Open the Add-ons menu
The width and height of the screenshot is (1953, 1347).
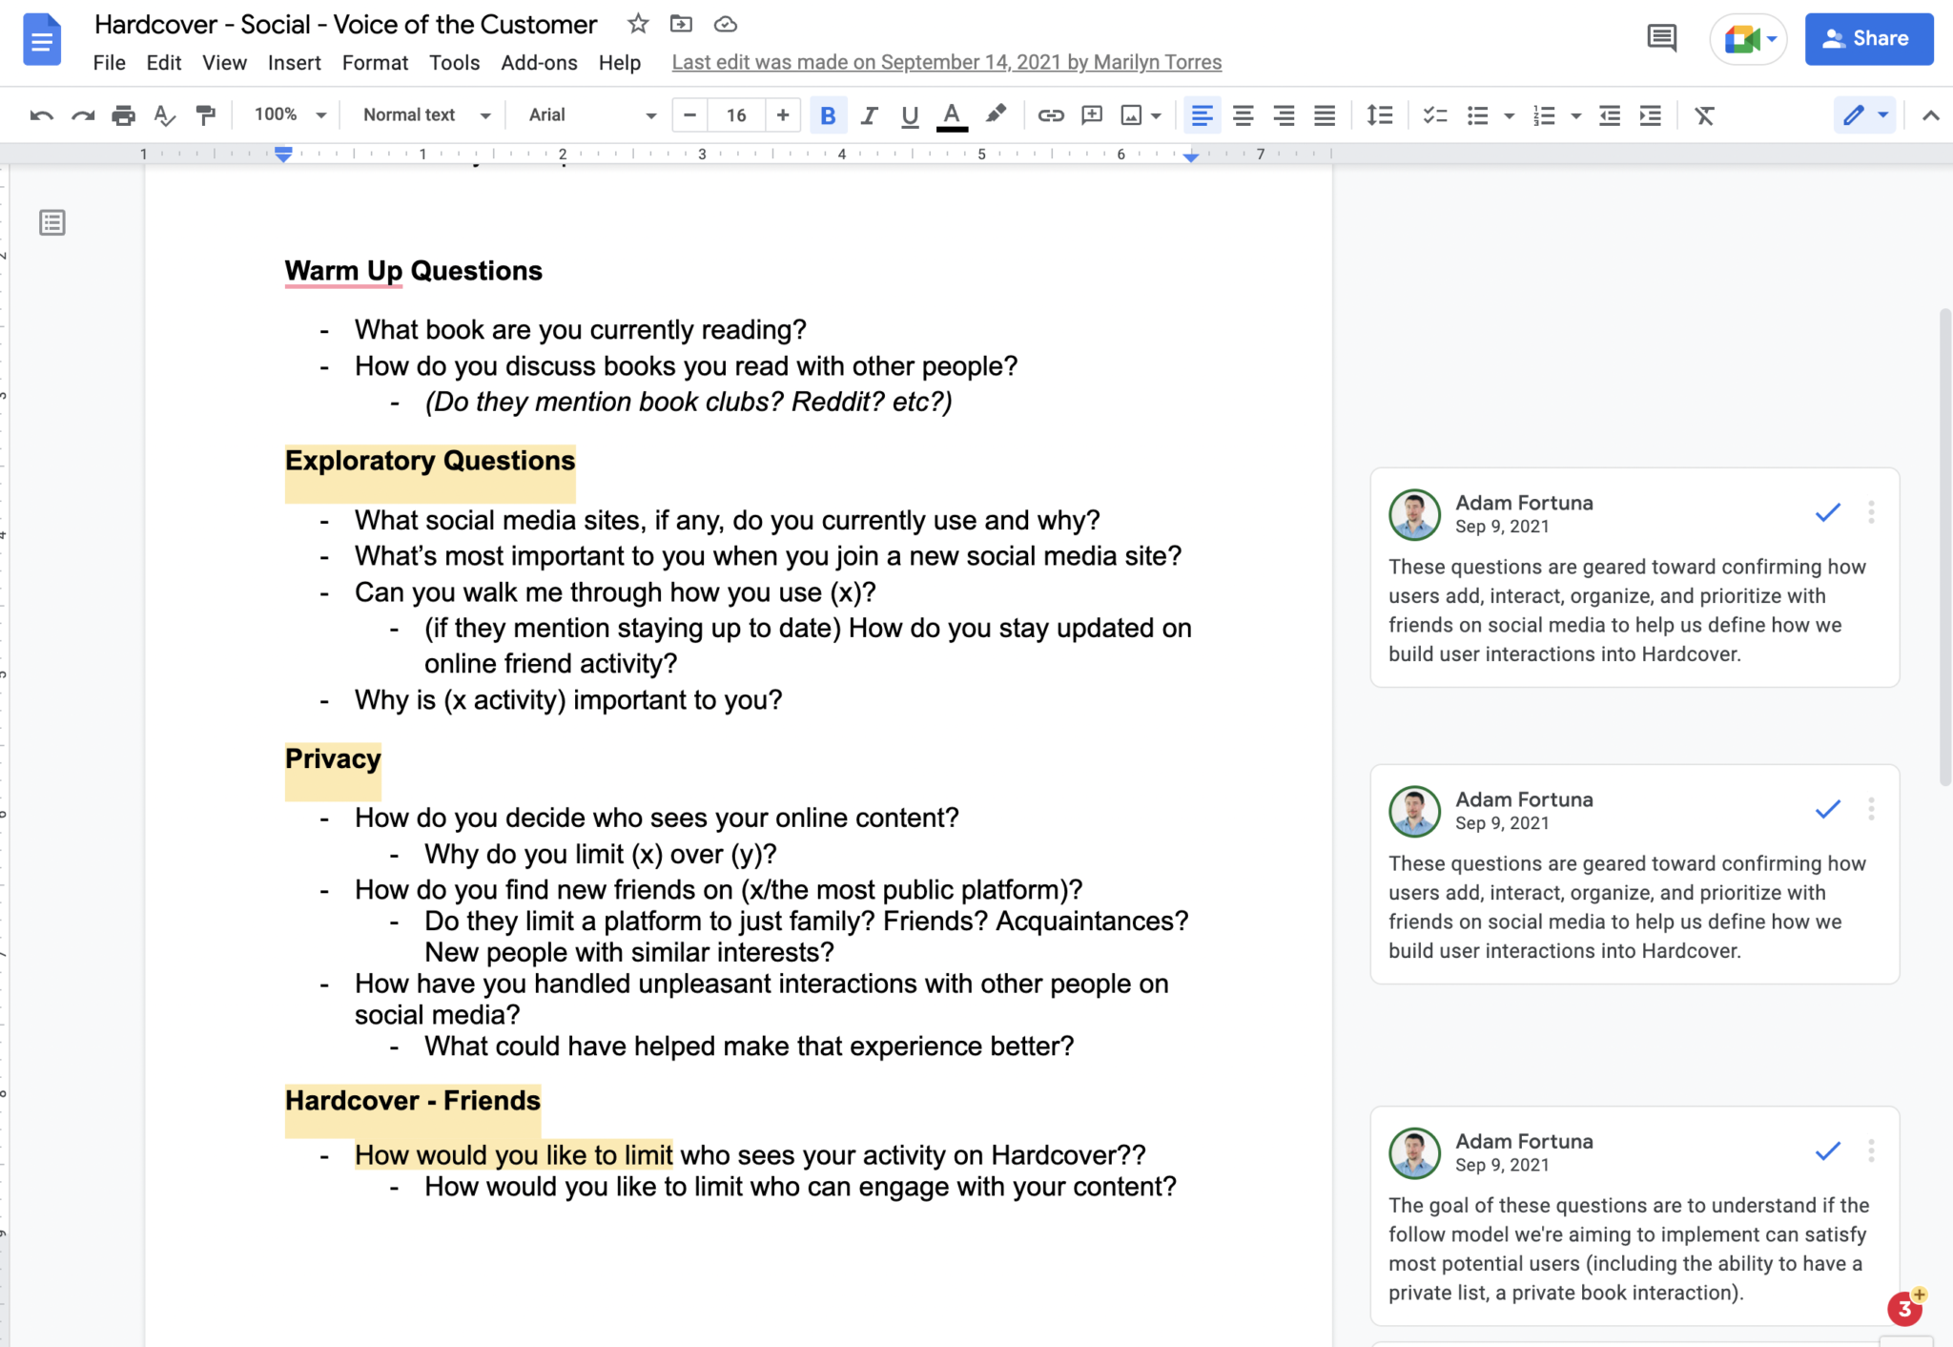point(539,63)
